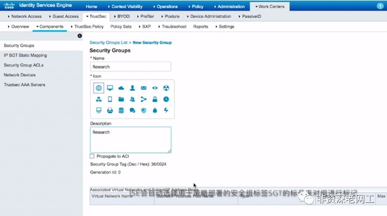Pick the lightning bolt icon

(x=166, y=110)
